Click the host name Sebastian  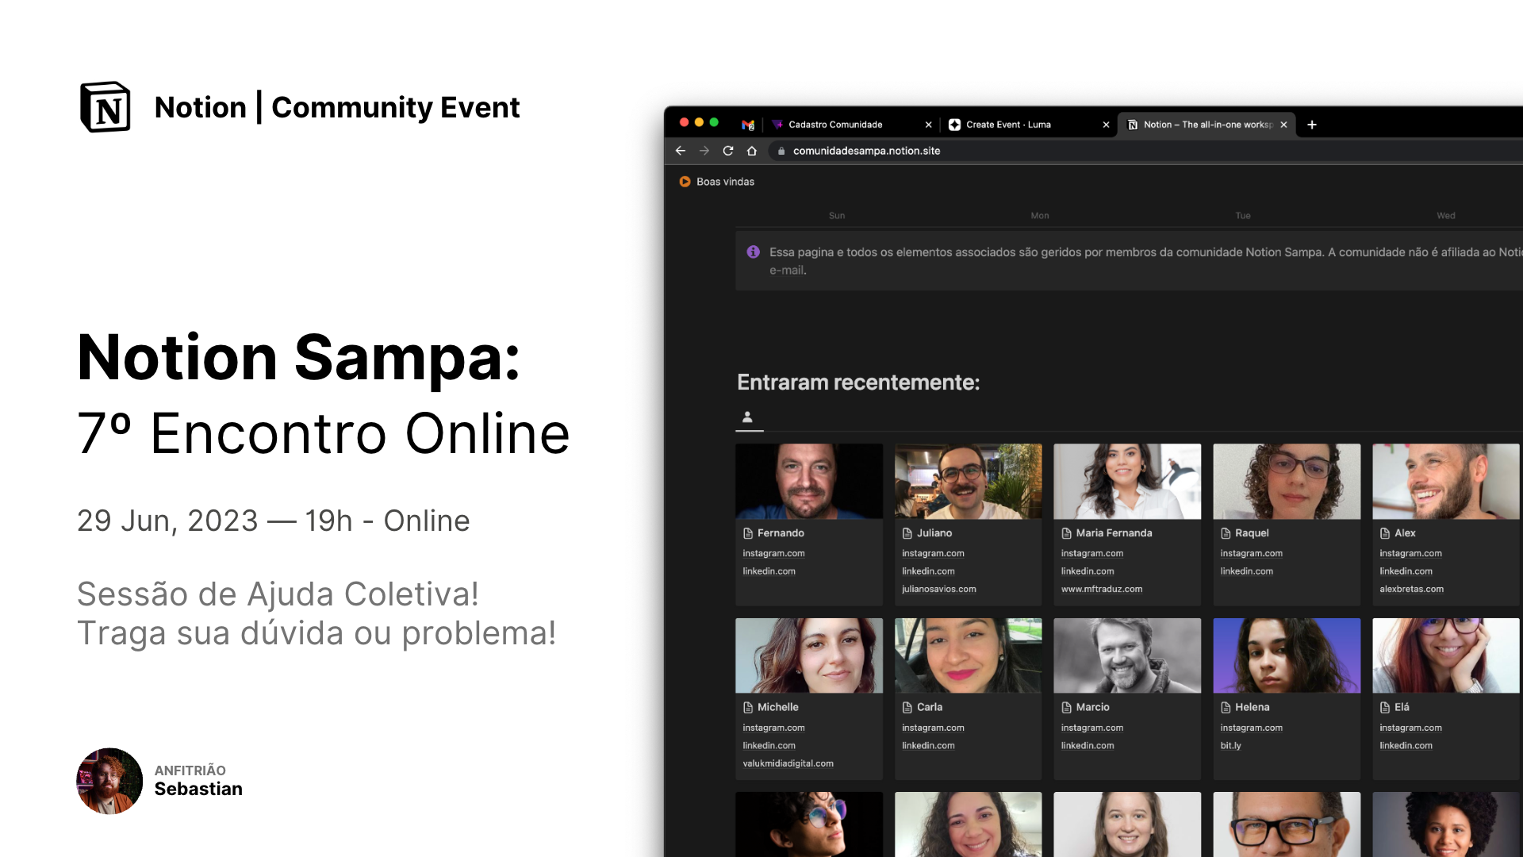click(x=198, y=789)
